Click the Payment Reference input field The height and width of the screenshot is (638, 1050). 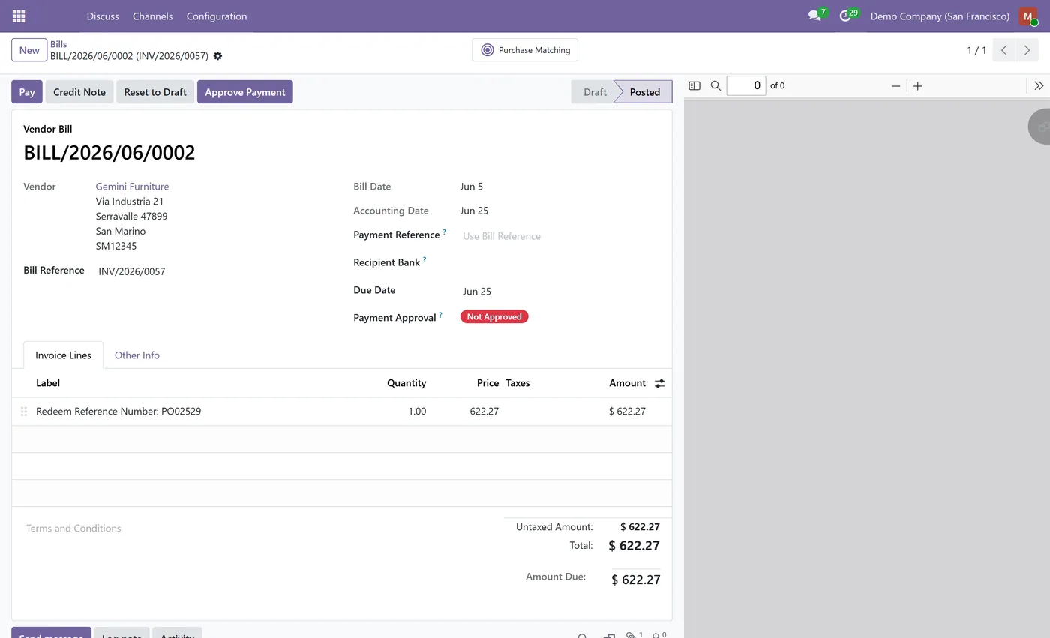click(559, 236)
